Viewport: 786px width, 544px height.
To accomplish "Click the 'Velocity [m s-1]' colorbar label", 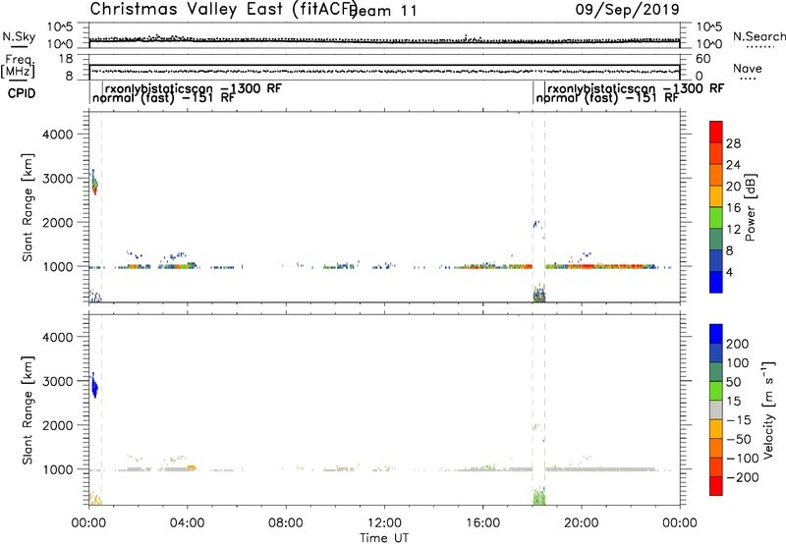I will 768,410.
